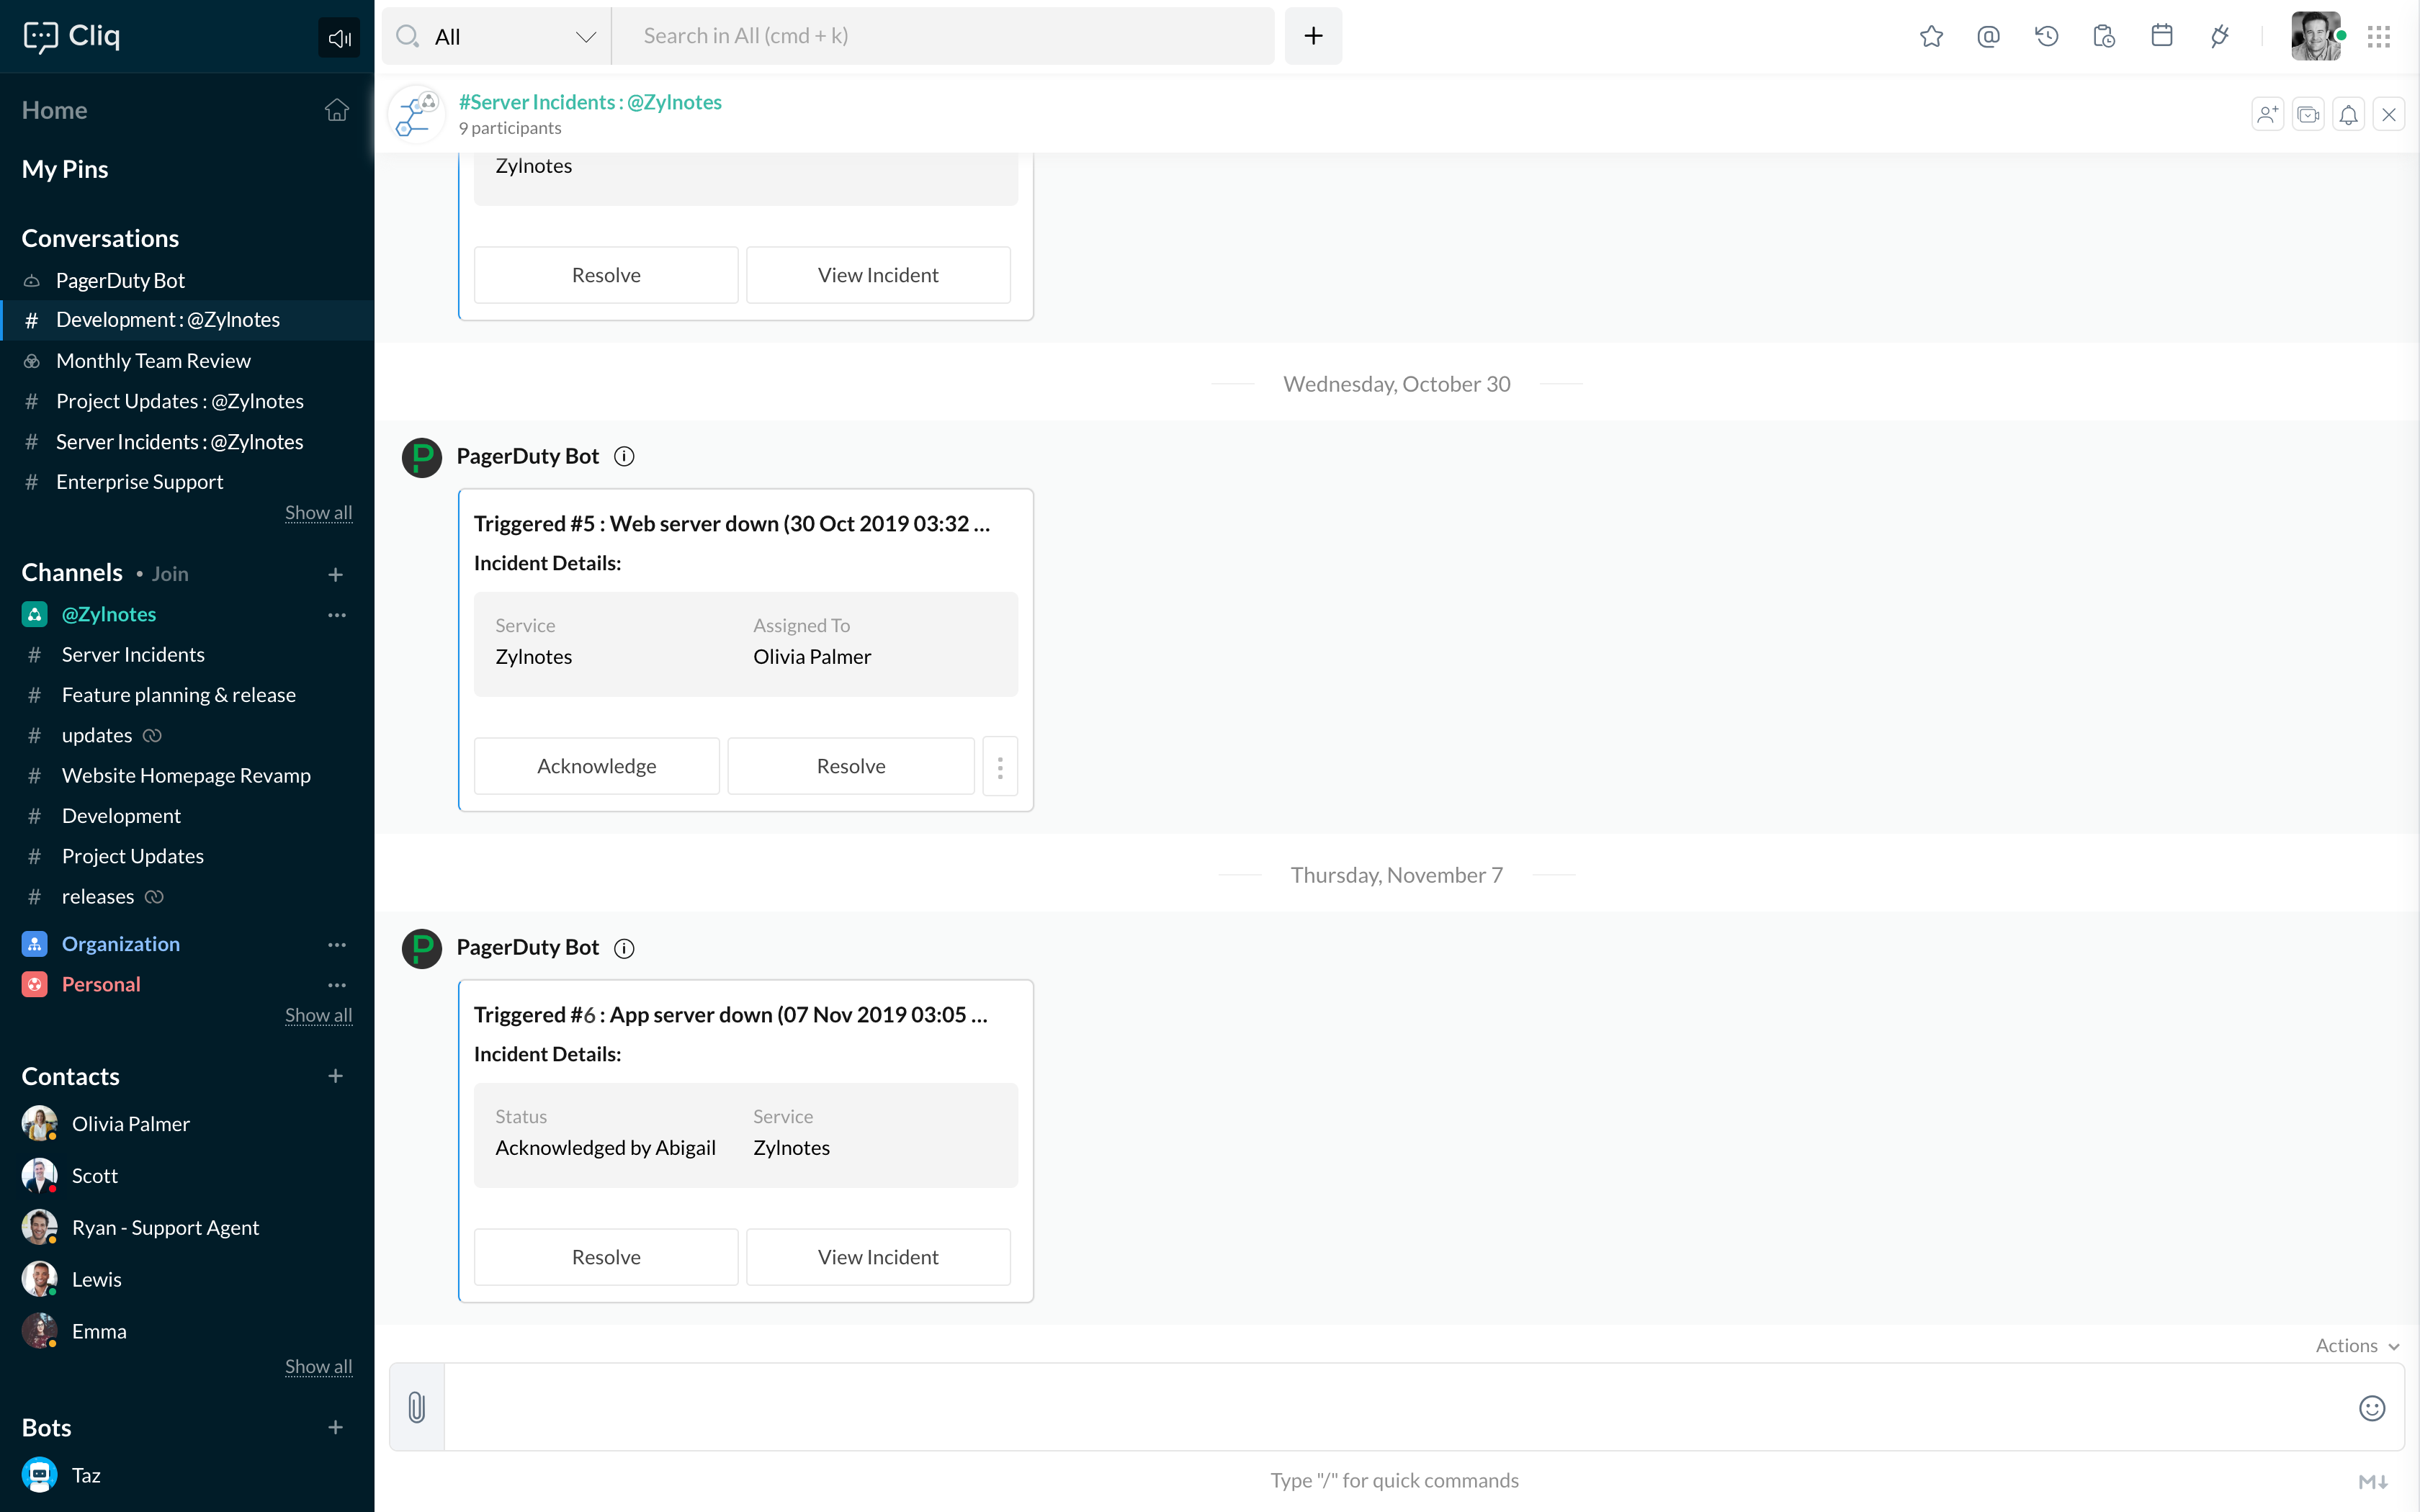Screen dimensions: 2420x1512
Task: Open more options on incident #5 card
Action: (x=1000, y=766)
